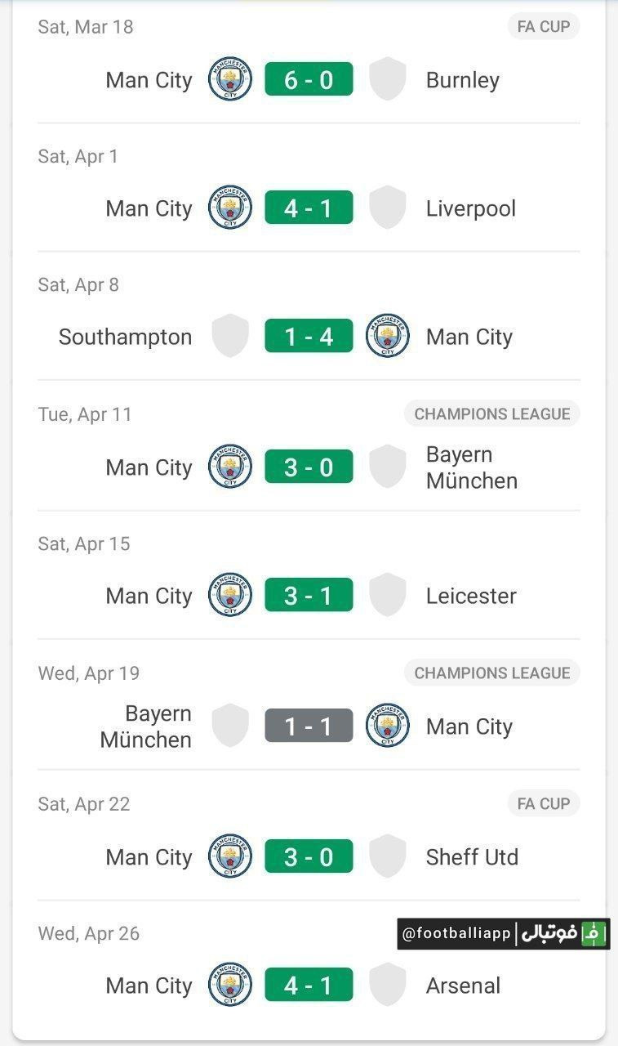Click Man City crest in Burnley match

point(229,79)
